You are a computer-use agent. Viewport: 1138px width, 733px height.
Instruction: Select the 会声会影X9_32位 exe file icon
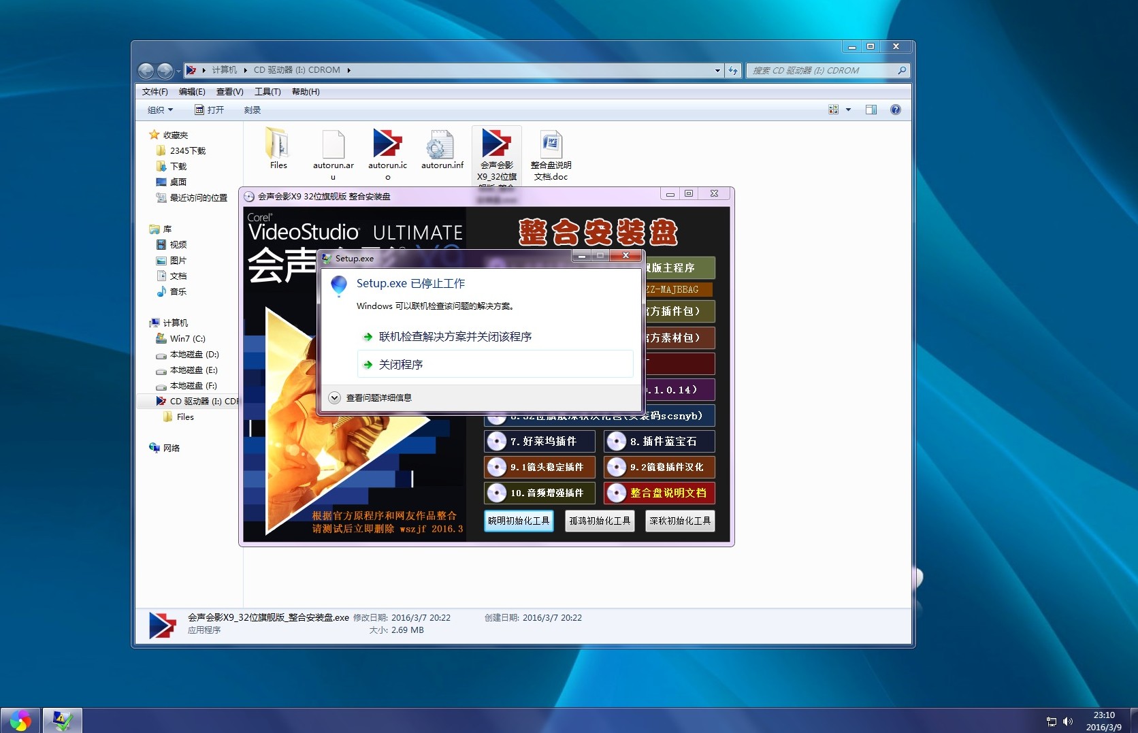tap(496, 142)
